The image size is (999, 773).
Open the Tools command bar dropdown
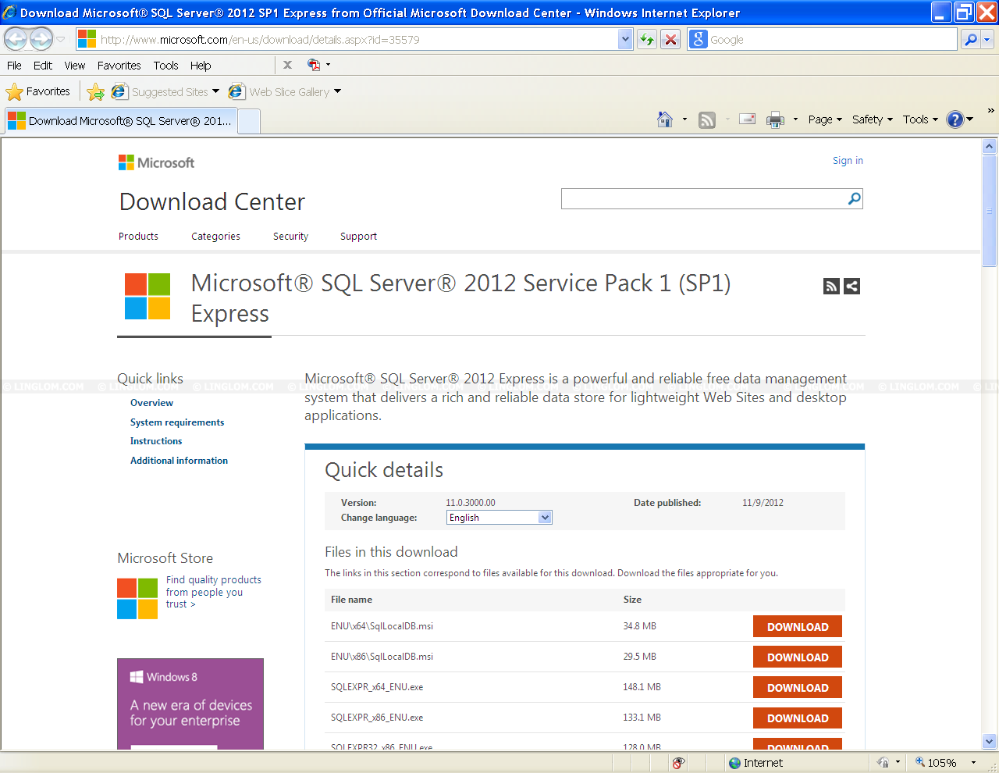point(920,119)
